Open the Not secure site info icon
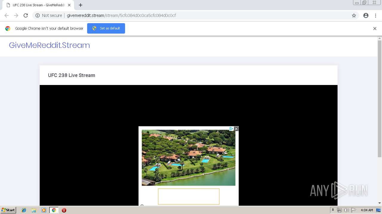The image size is (382, 214). (x=38, y=15)
